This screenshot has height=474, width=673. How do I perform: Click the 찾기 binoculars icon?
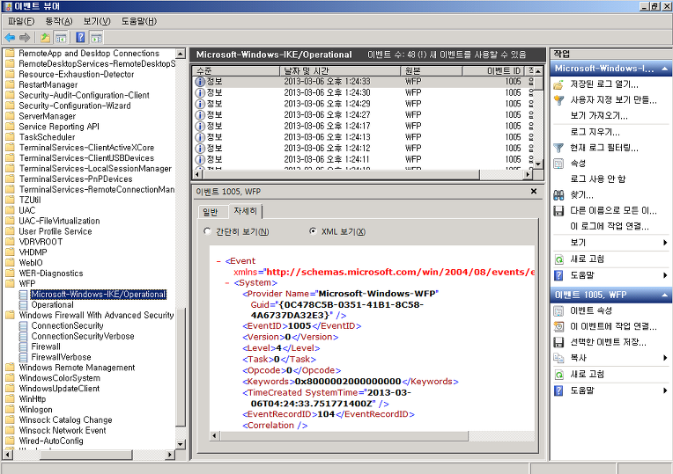558,195
